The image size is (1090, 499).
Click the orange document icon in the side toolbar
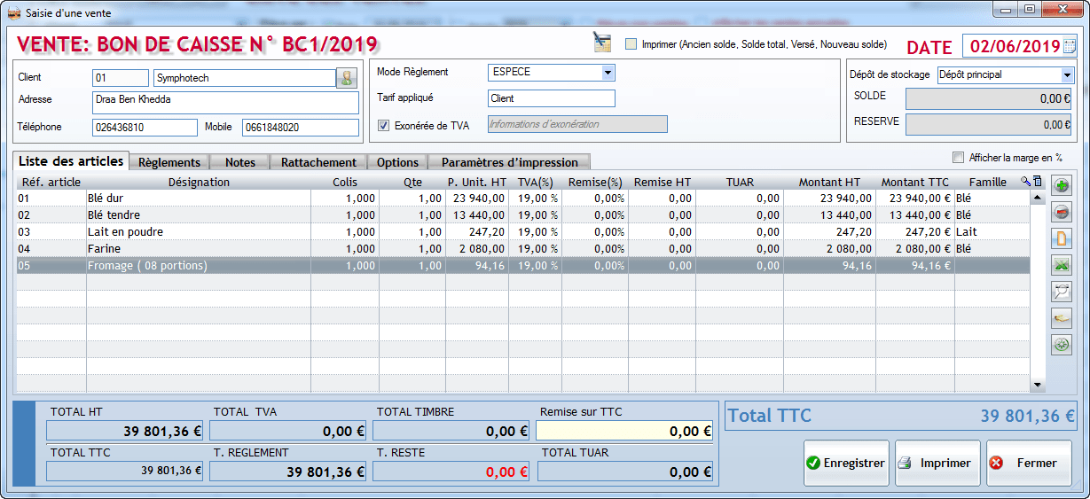(1061, 238)
